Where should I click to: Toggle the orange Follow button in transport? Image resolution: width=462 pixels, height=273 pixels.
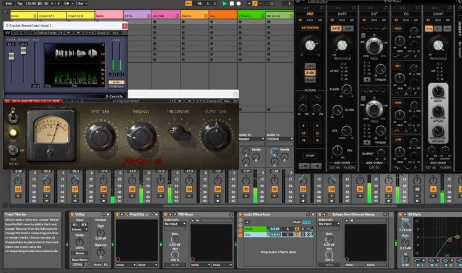pos(188,4)
